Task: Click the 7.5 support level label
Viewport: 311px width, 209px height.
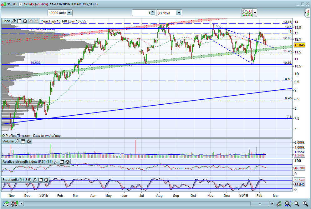Action: coord(289,117)
